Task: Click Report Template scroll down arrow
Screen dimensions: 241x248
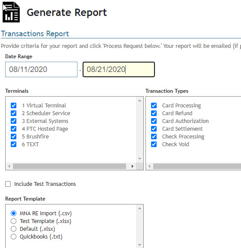Action: (x=139, y=245)
